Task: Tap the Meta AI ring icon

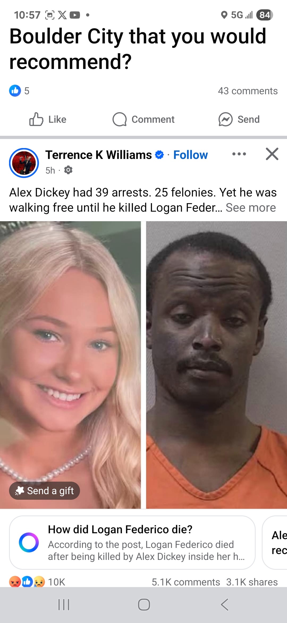Action: [29, 542]
